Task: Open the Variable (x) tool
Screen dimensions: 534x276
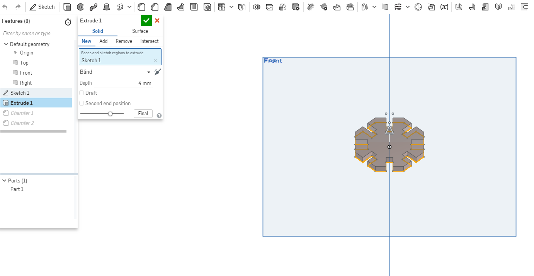Action: coord(444,7)
